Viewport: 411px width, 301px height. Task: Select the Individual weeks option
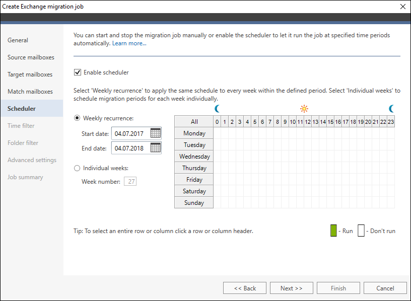click(x=77, y=168)
